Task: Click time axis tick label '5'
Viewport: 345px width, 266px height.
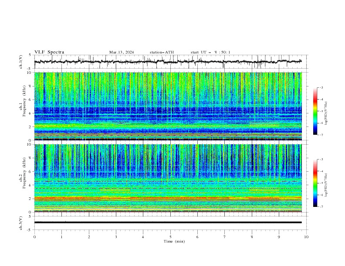Action: pyautogui.click(x=170, y=237)
